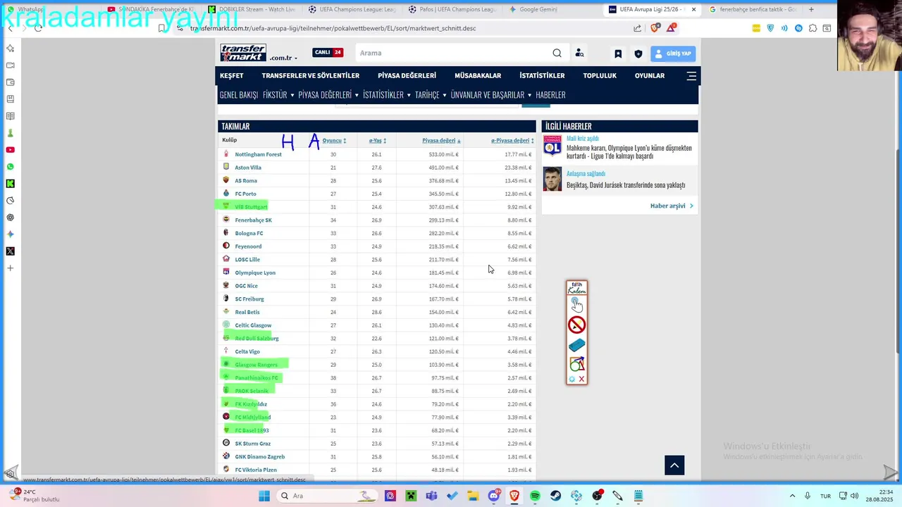Open GENEL BAKIŞ sub-menu item
Image resolution: width=902 pixels, height=507 pixels.
[239, 94]
